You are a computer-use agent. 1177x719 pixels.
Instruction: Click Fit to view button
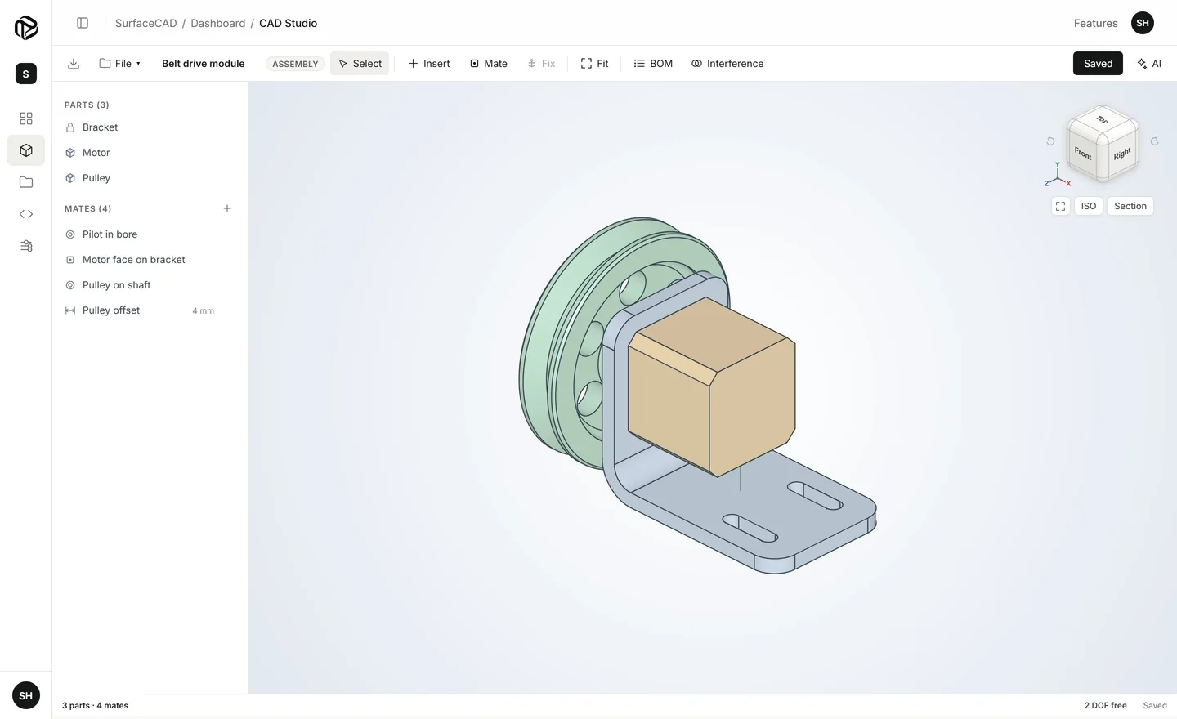pyautogui.click(x=594, y=64)
